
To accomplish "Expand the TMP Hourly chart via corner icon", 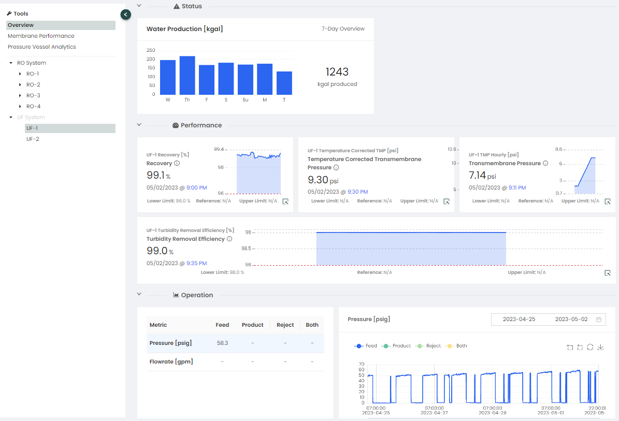I will [608, 201].
